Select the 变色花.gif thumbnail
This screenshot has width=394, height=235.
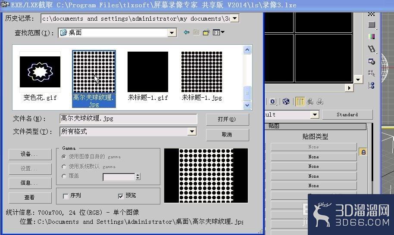coord(40,72)
